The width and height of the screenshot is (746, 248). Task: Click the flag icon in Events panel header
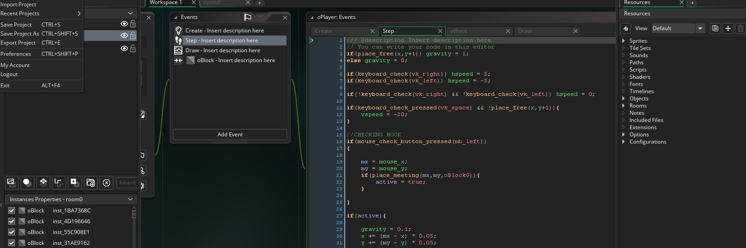(247, 17)
